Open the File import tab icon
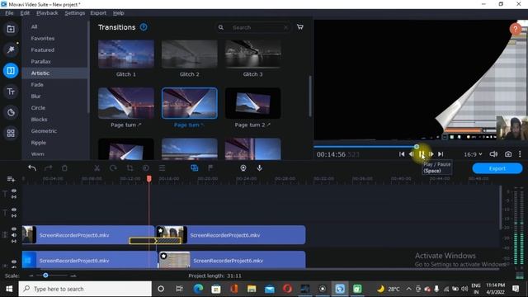 click(11, 29)
